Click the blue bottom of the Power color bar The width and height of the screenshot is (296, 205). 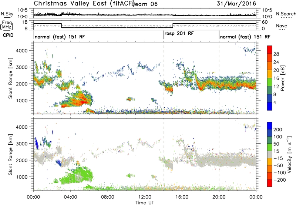point(270,106)
